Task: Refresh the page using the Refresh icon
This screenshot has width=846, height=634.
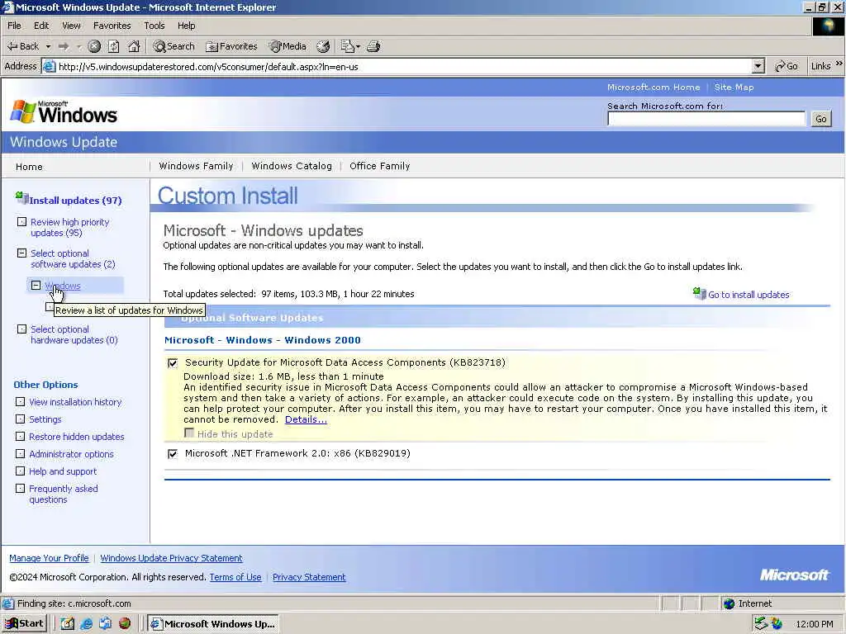Action: point(114,46)
